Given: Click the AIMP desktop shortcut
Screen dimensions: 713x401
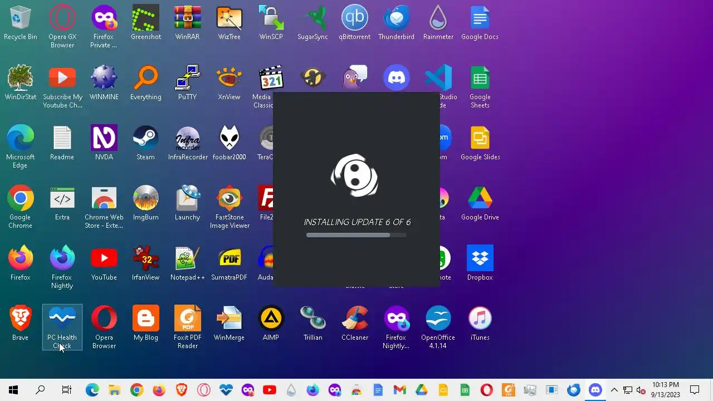Looking at the screenshot, I should click(271, 324).
